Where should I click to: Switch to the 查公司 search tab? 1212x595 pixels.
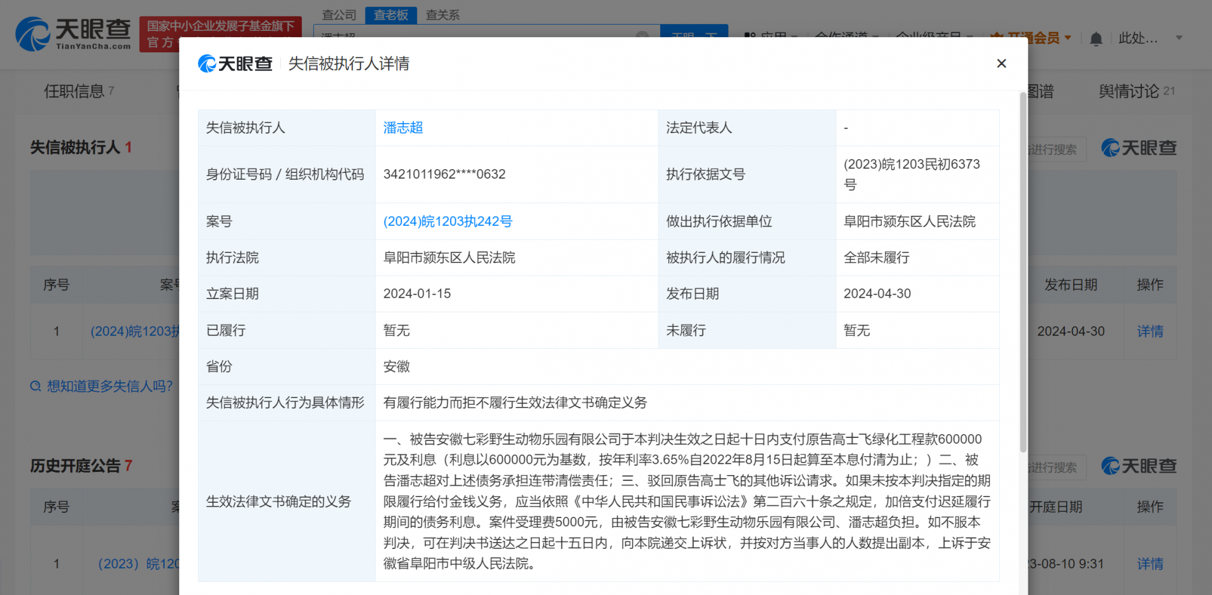[339, 15]
